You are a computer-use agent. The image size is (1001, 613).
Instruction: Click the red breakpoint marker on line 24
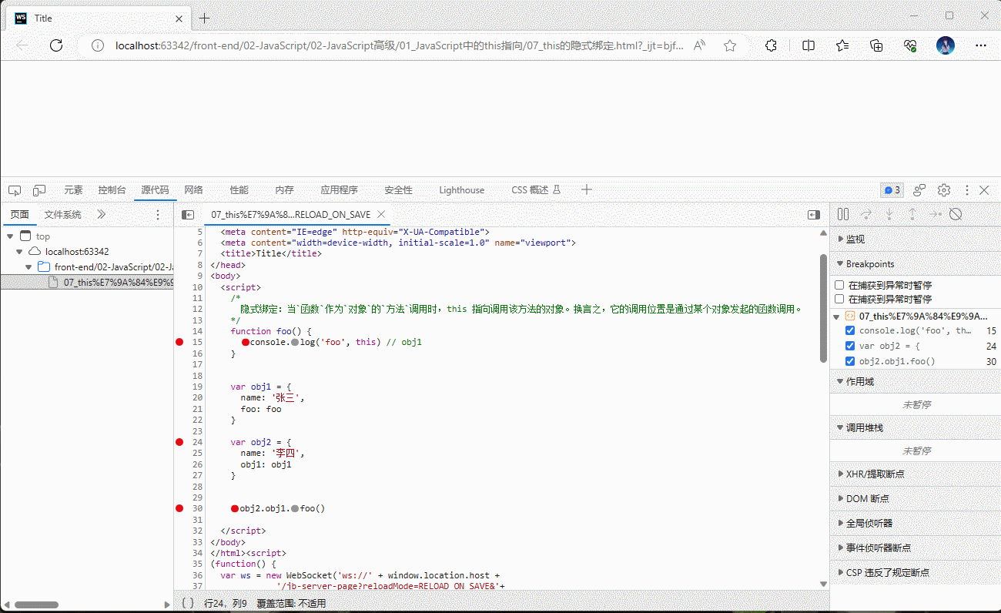tap(179, 442)
